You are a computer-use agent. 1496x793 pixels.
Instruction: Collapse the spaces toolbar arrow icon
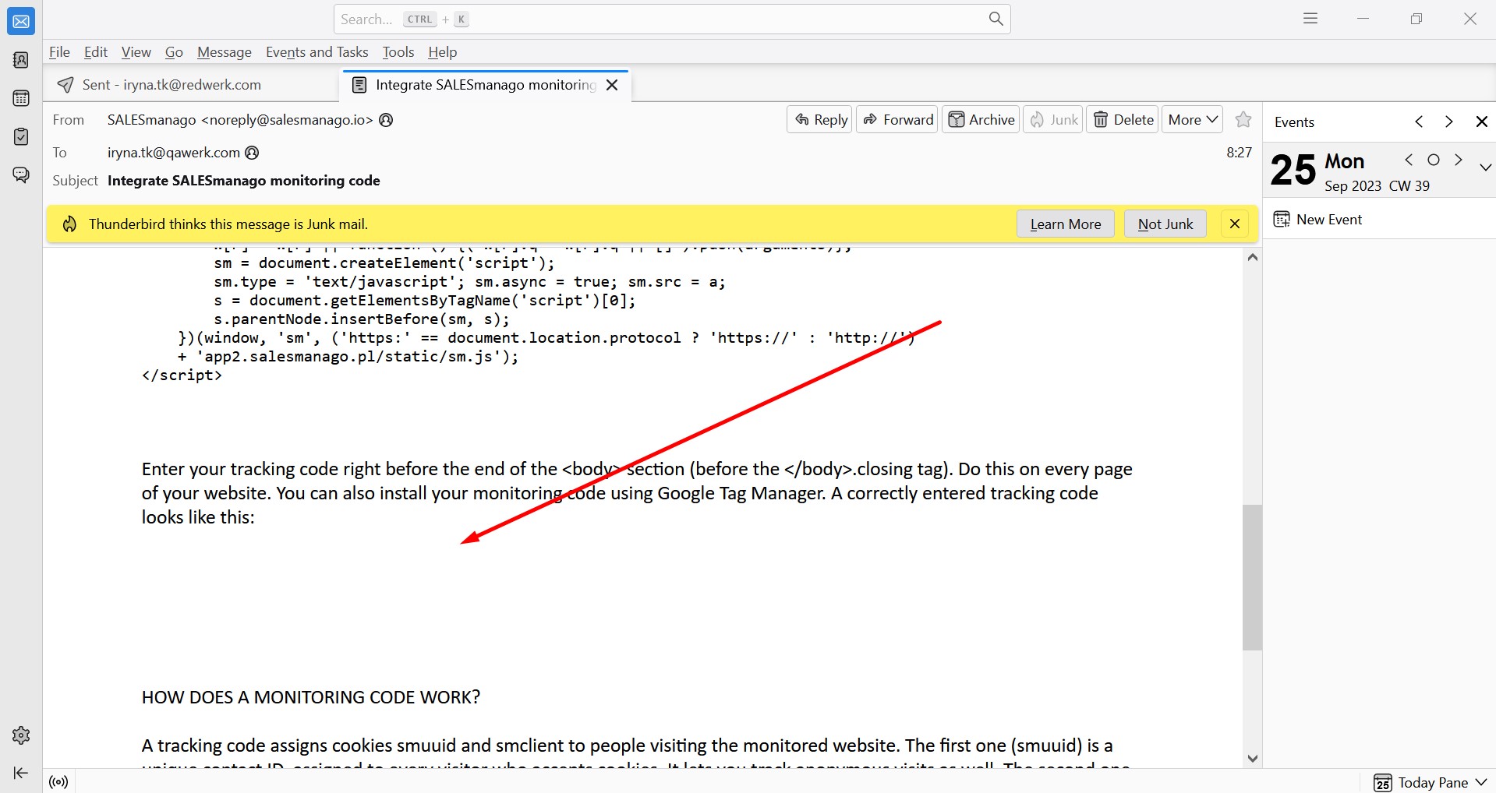point(21,773)
